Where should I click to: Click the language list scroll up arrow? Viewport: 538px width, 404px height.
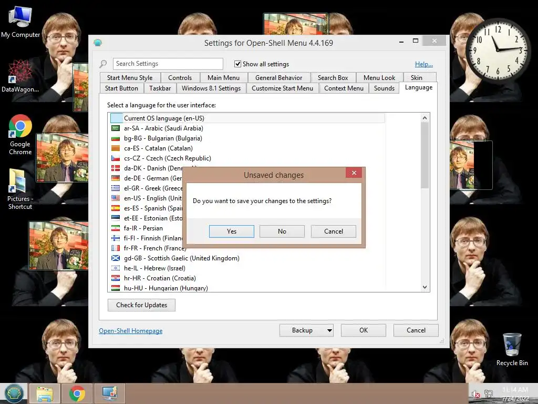pyautogui.click(x=425, y=118)
